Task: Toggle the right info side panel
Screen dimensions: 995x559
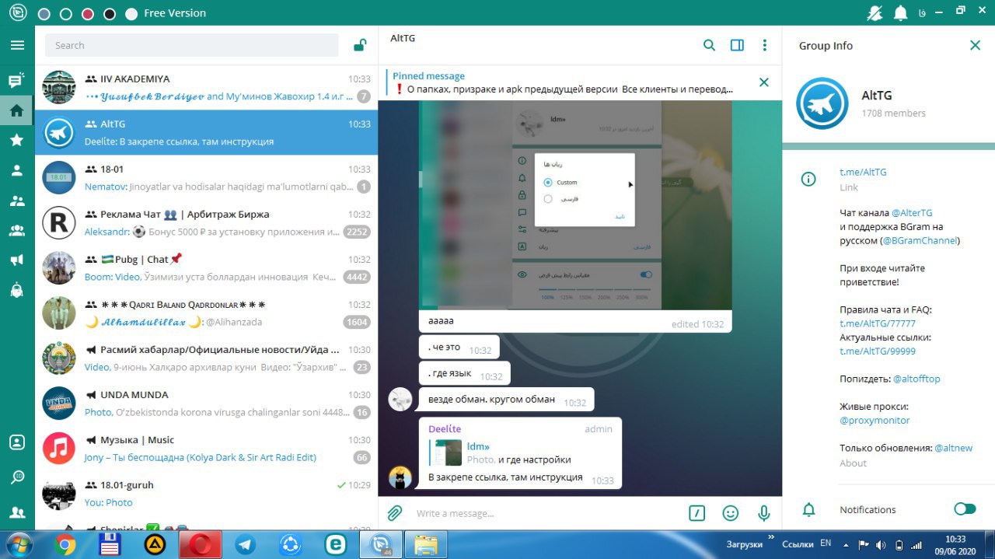Action: [737, 45]
